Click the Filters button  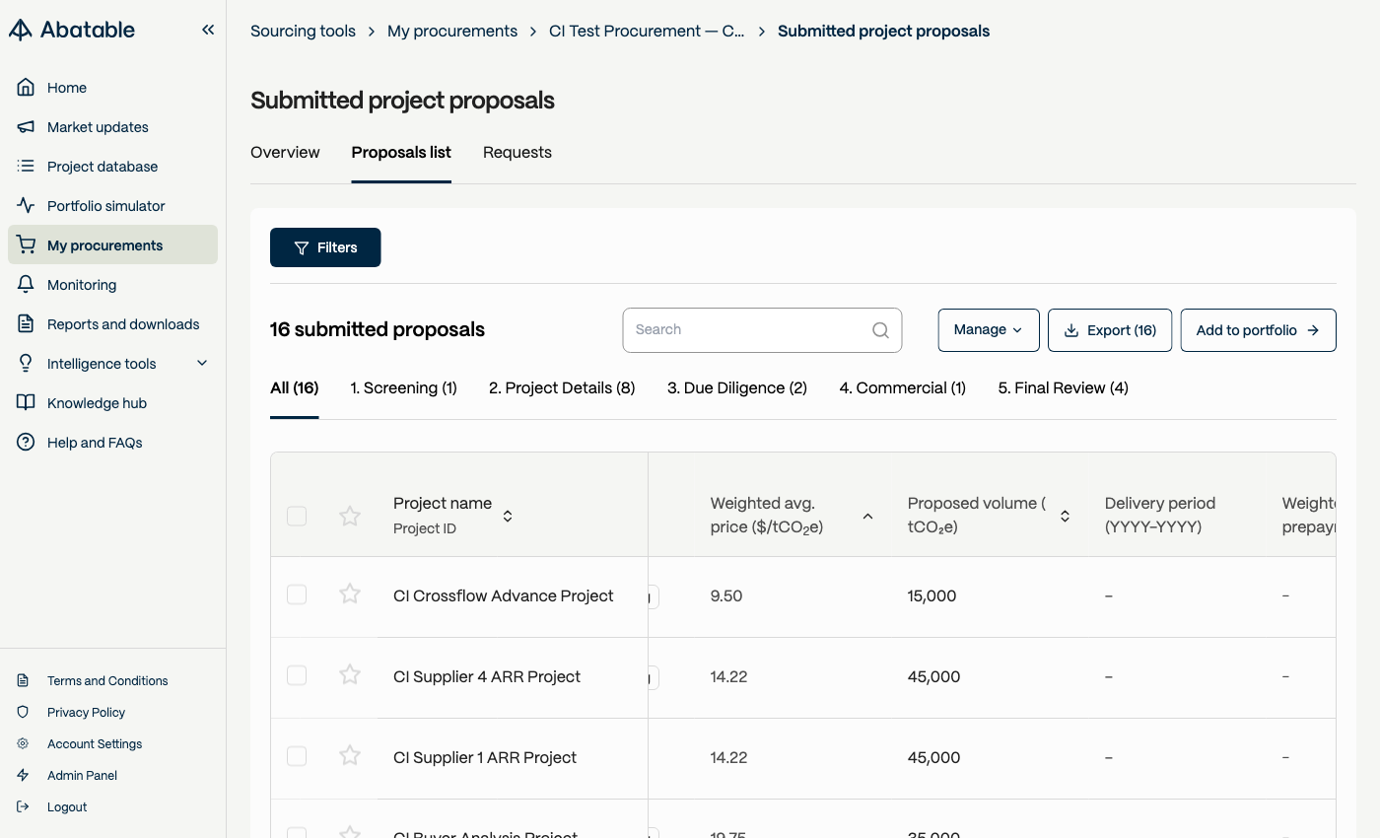[x=325, y=247]
